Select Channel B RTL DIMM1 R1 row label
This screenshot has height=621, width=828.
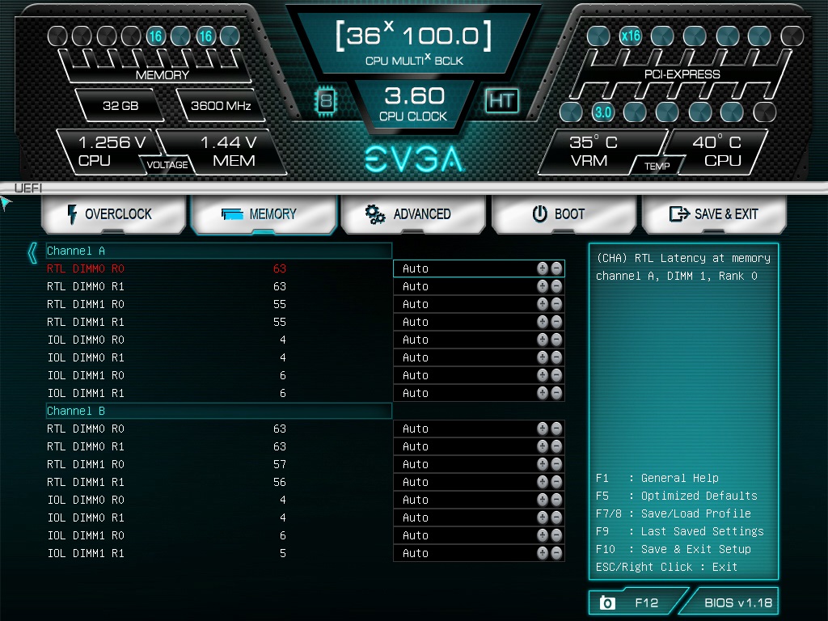pyautogui.click(x=86, y=482)
